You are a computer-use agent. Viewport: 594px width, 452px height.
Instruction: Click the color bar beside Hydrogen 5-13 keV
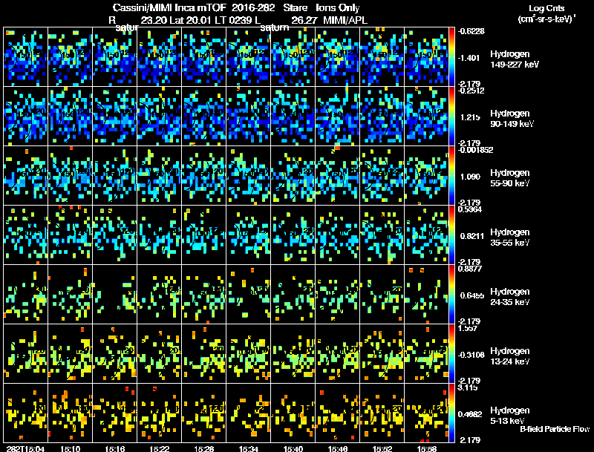pos(451,413)
